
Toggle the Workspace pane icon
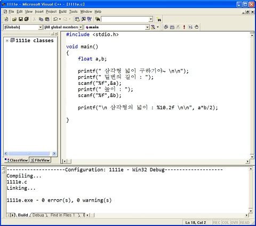[x=77, y=19]
